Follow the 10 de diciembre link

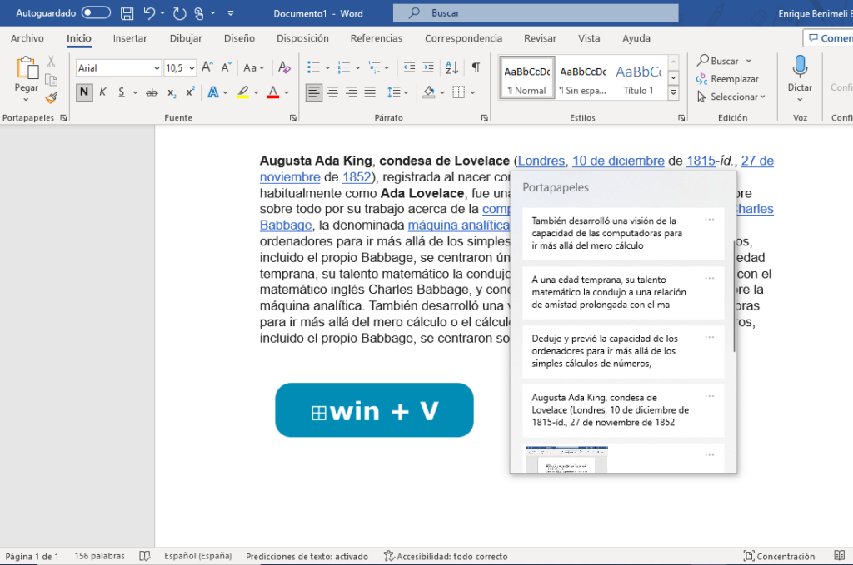[x=618, y=161]
